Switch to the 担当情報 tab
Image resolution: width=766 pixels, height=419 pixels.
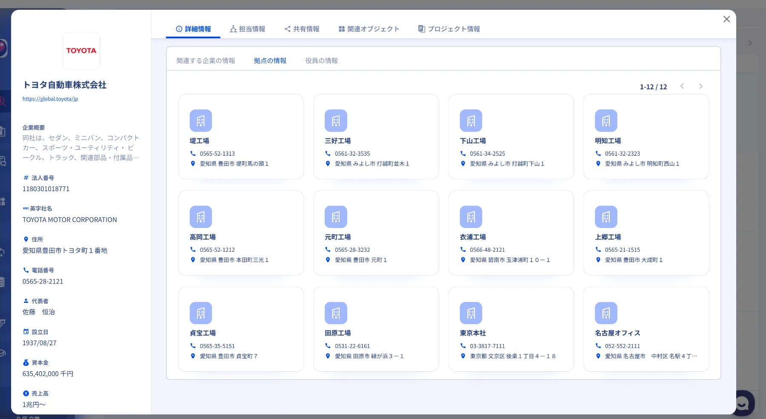(247, 29)
